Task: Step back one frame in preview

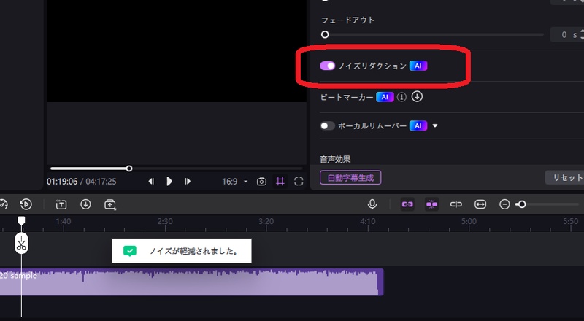Action: [151, 182]
